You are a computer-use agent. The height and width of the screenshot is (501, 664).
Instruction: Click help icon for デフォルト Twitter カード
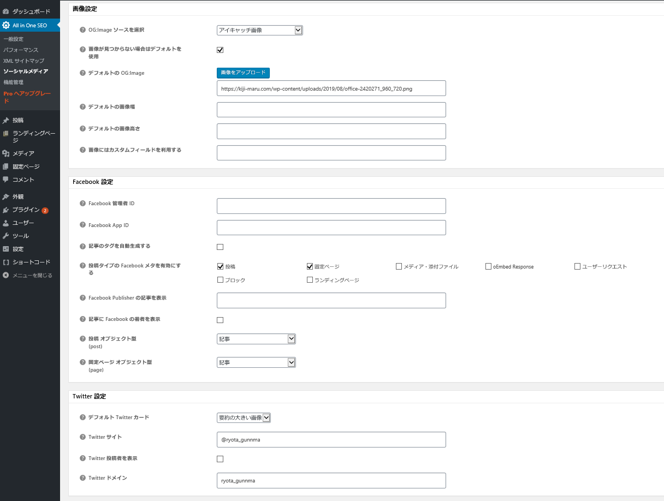click(x=83, y=417)
